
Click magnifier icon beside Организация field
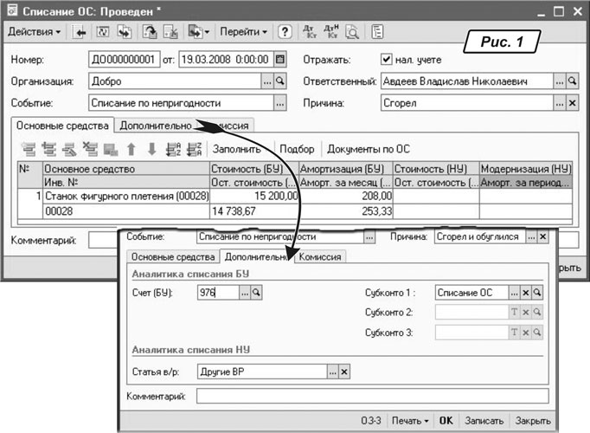coord(279,81)
